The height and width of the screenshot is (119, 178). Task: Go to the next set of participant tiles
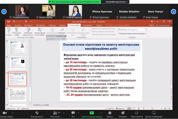click(x=173, y=11)
